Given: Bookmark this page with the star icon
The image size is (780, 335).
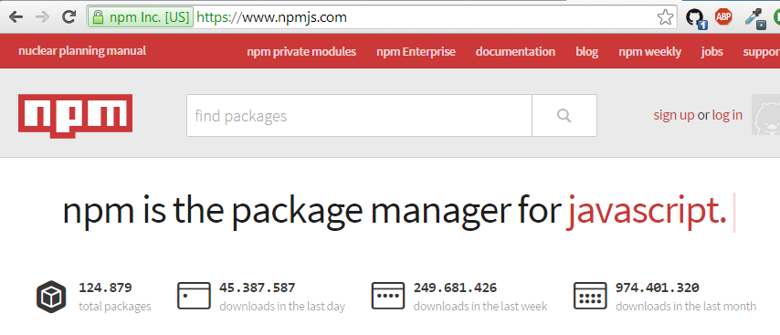Looking at the screenshot, I should point(665,18).
